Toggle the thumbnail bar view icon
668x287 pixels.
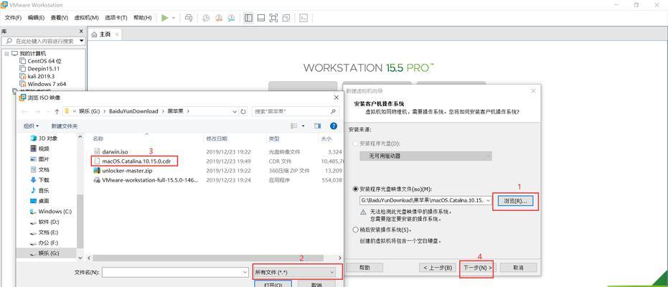pyautogui.click(x=261, y=17)
